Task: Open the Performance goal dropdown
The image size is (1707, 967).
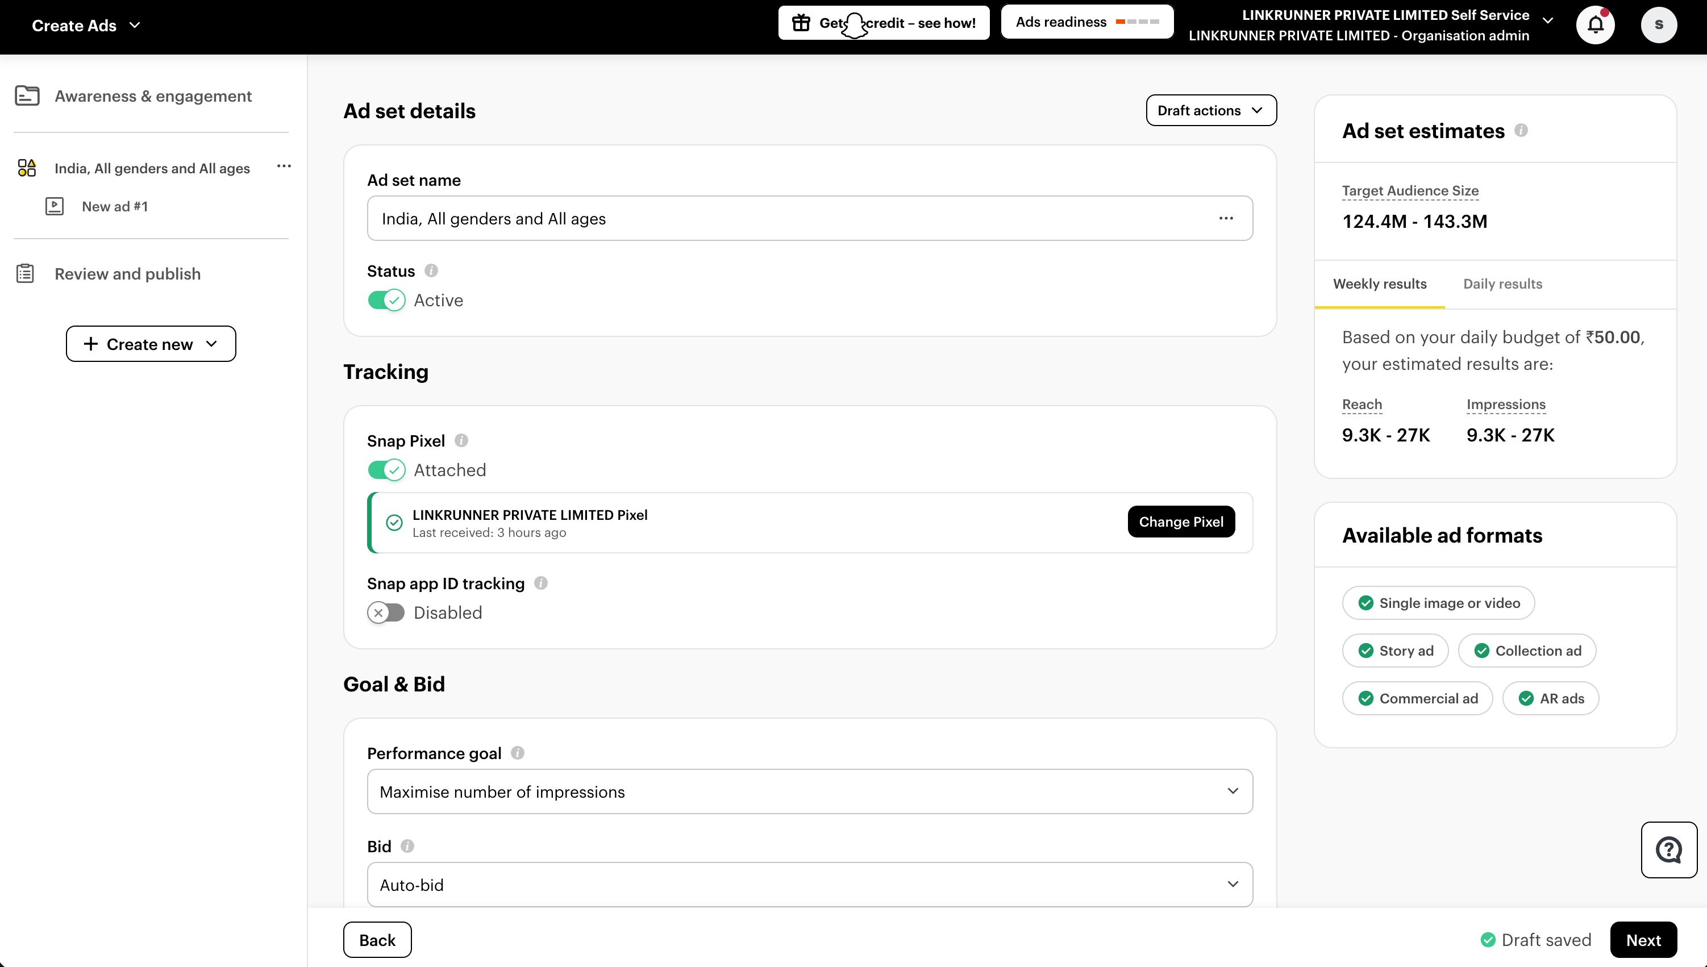Action: coord(810,791)
